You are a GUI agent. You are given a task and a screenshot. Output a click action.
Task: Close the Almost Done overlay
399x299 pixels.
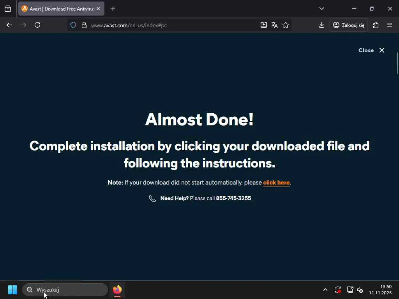coord(371,50)
